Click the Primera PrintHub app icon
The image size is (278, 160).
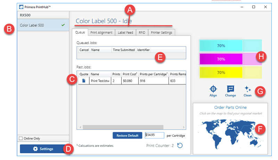pyautogui.click(x=21, y=7)
